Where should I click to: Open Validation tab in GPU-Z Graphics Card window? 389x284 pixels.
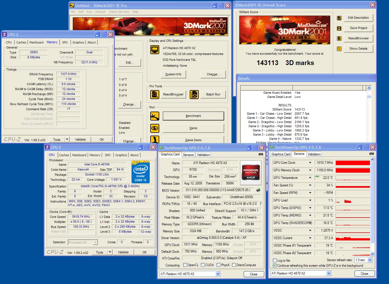tap(203, 155)
